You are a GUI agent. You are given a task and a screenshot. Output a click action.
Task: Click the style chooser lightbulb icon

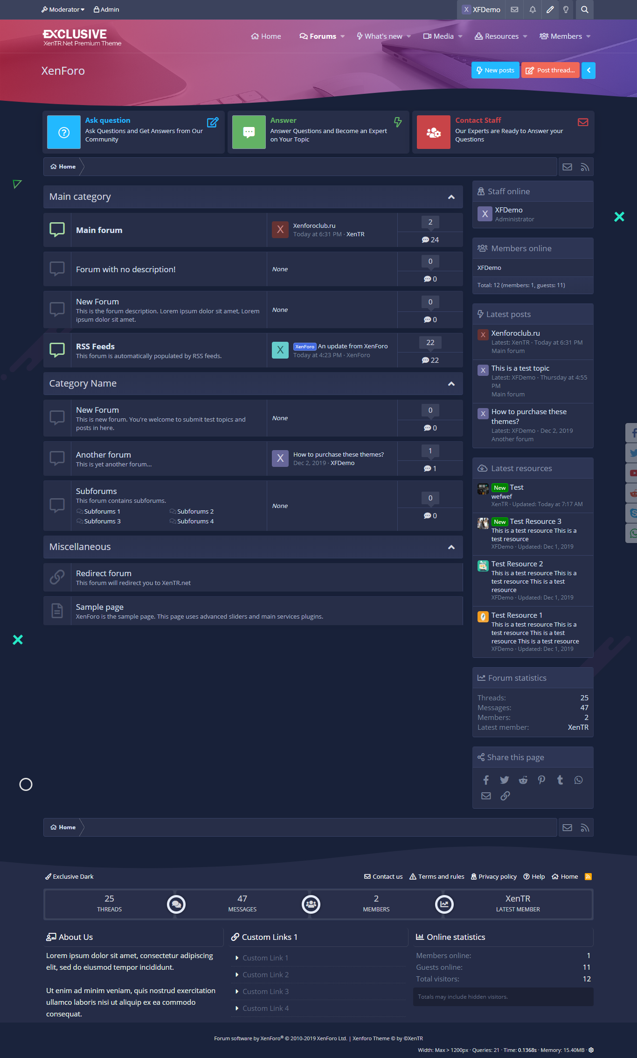pyautogui.click(x=566, y=9)
